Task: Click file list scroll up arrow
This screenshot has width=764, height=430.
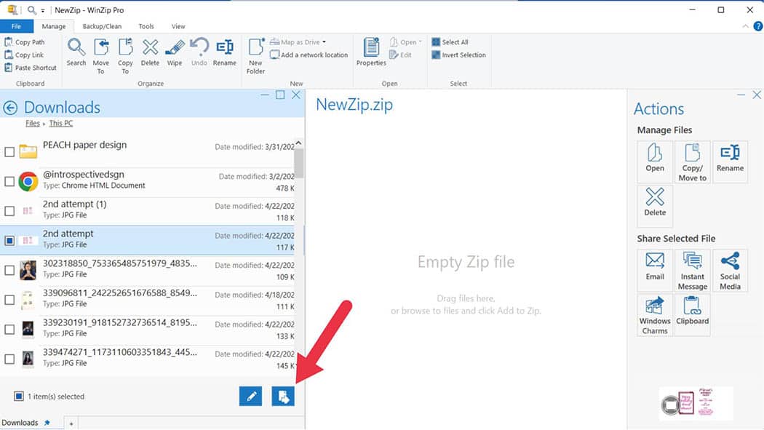Action: point(298,143)
